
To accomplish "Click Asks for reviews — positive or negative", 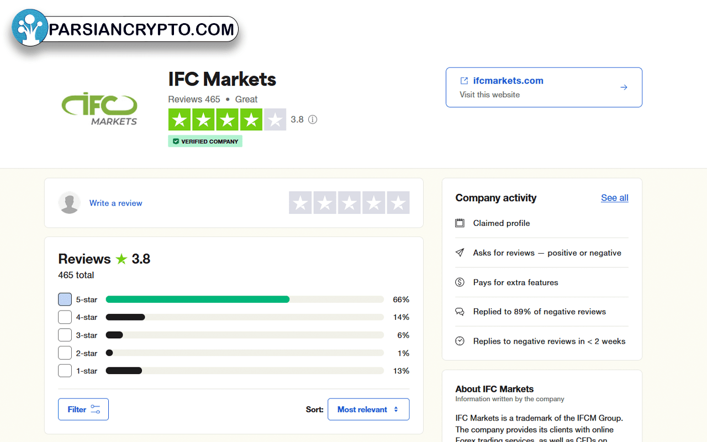I will (x=547, y=252).
